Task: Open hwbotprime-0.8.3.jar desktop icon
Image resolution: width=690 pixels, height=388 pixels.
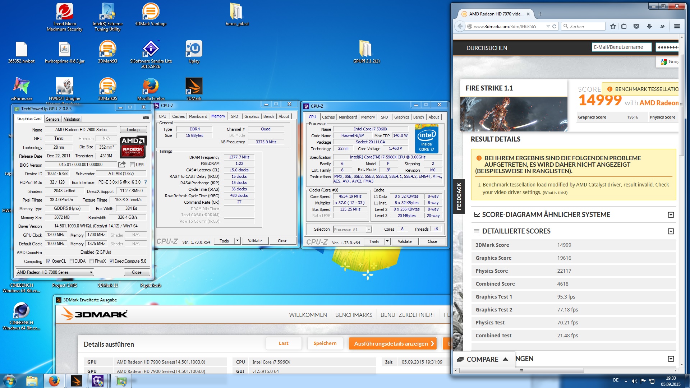Action: coord(65,52)
